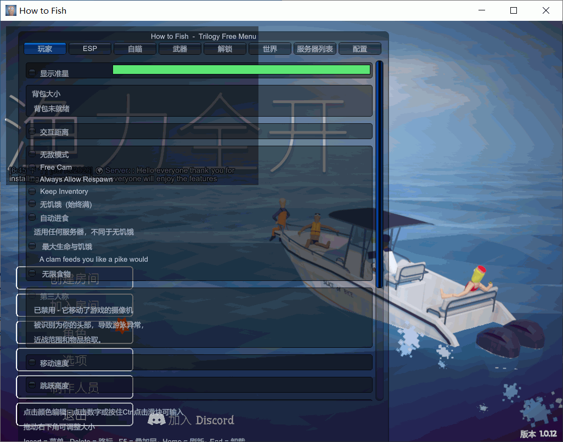The height and width of the screenshot is (442, 563).
Task: Enable Always Allow Respawn
Action: tap(32, 179)
